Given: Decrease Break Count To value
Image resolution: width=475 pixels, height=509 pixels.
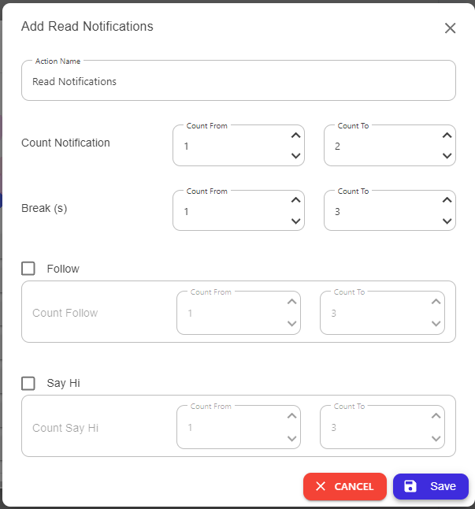Looking at the screenshot, I should point(447,221).
